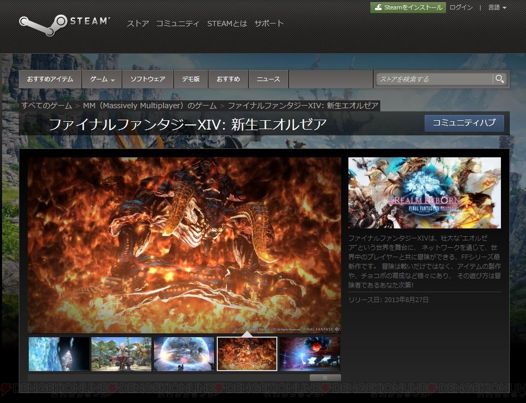Viewport: 526px width, 403px height.
Task: Focus the ストアを検索する search field
Action: coord(434,79)
